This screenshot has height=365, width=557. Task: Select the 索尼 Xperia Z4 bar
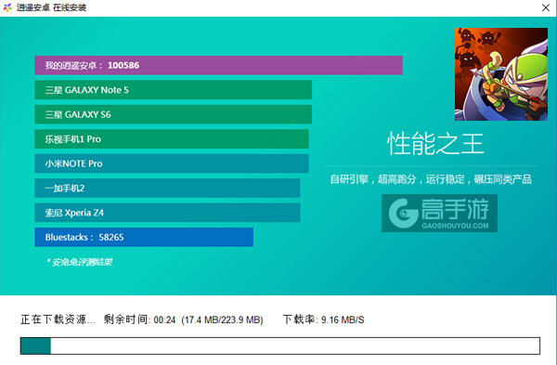pyautogui.click(x=167, y=213)
